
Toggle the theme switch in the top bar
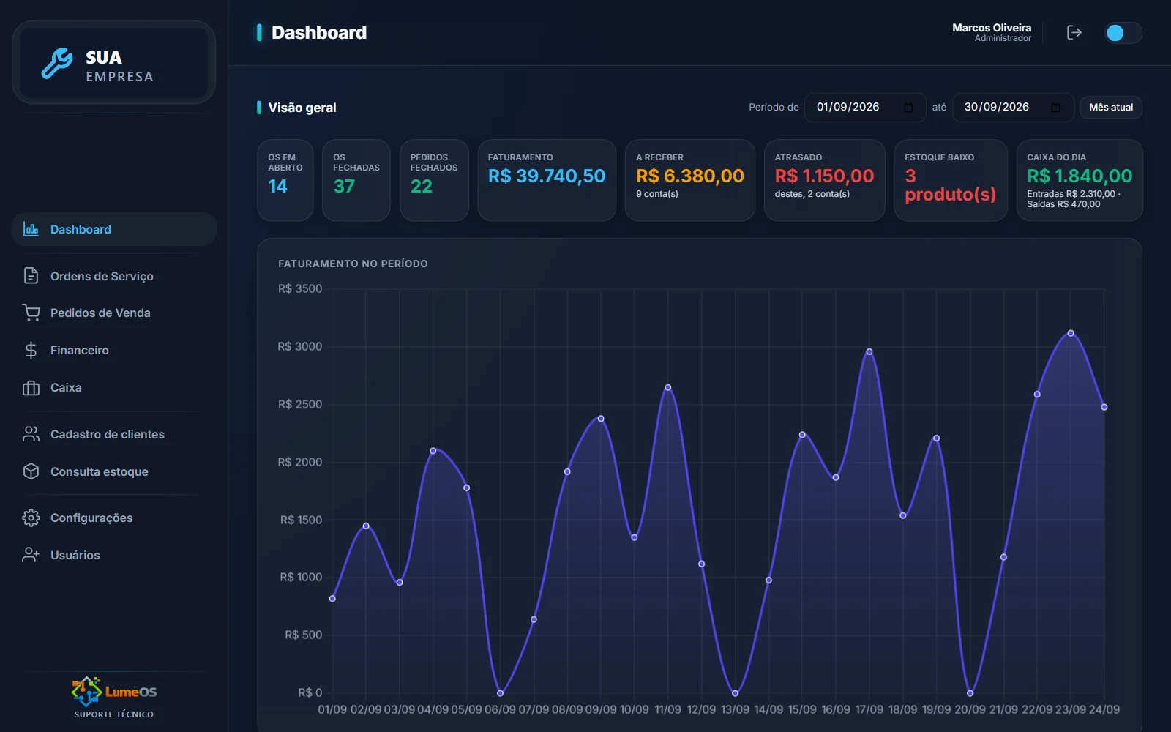pos(1123,33)
